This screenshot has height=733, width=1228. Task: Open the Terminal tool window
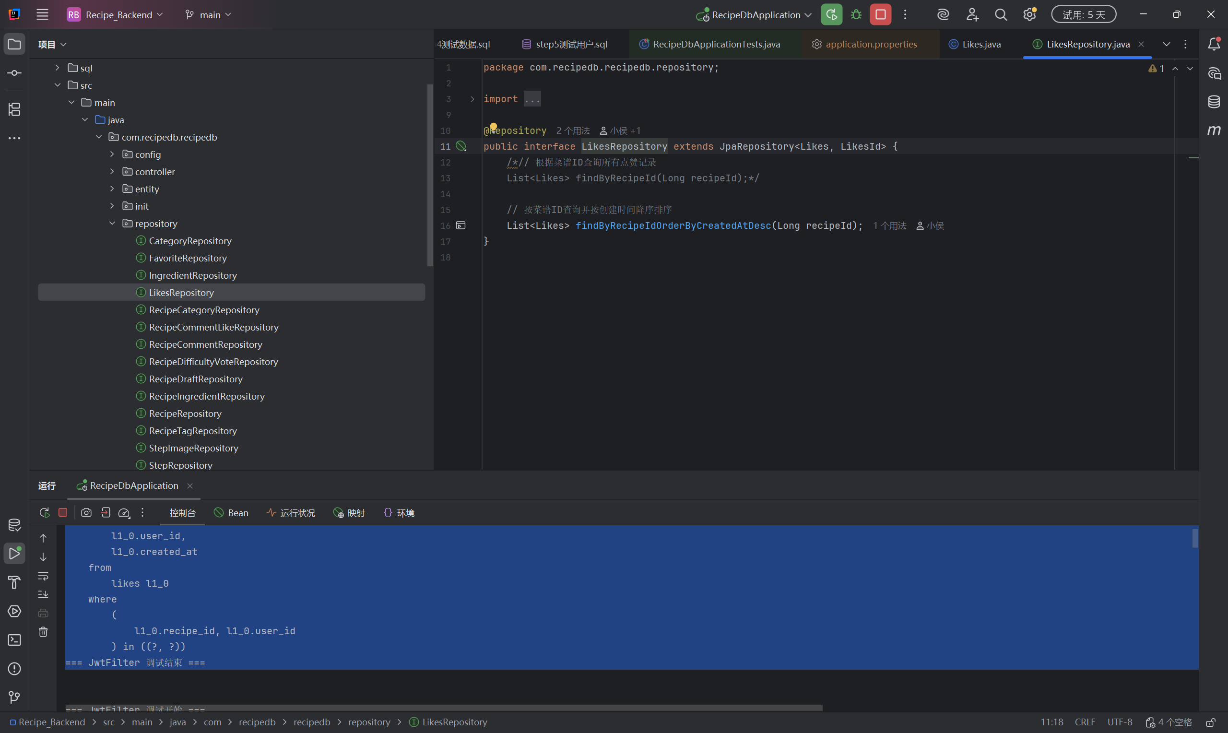point(14,639)
